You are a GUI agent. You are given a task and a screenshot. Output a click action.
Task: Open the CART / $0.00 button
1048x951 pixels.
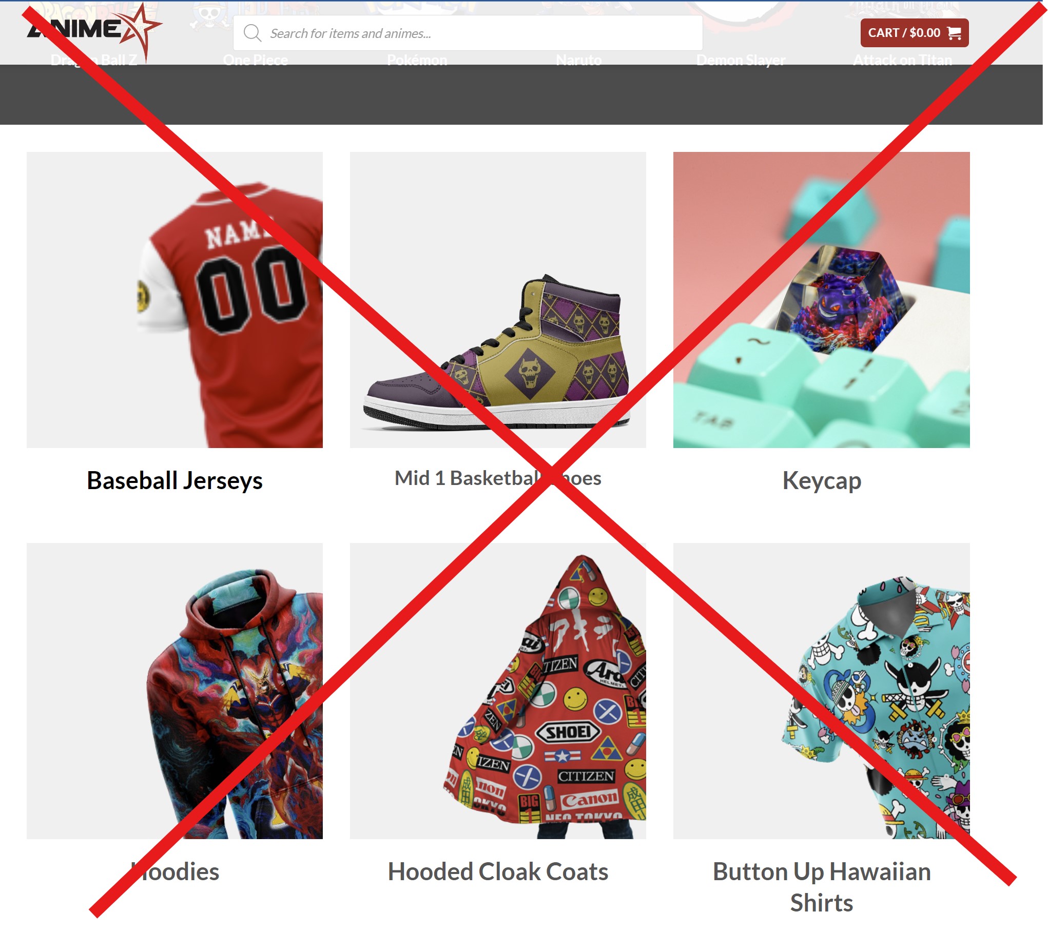915,33
